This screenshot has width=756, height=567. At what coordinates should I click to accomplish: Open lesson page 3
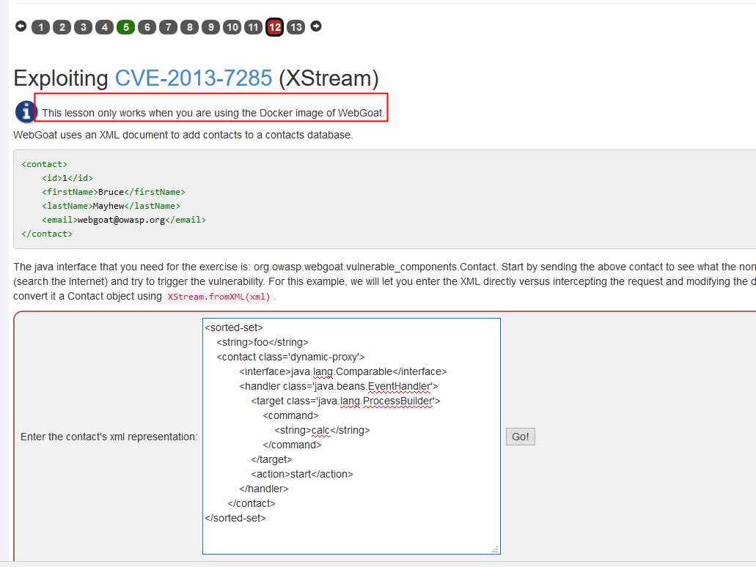tap(84, 27)
